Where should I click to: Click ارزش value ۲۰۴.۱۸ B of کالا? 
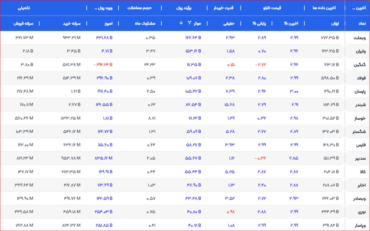[x=330, y=172]
